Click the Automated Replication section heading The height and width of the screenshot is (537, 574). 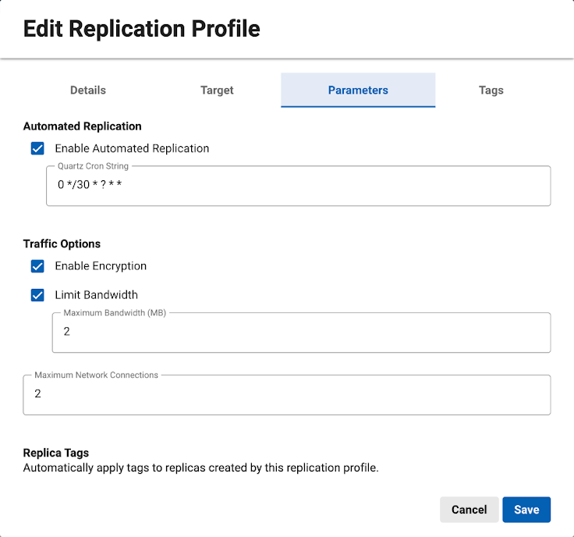pos(83,126)
